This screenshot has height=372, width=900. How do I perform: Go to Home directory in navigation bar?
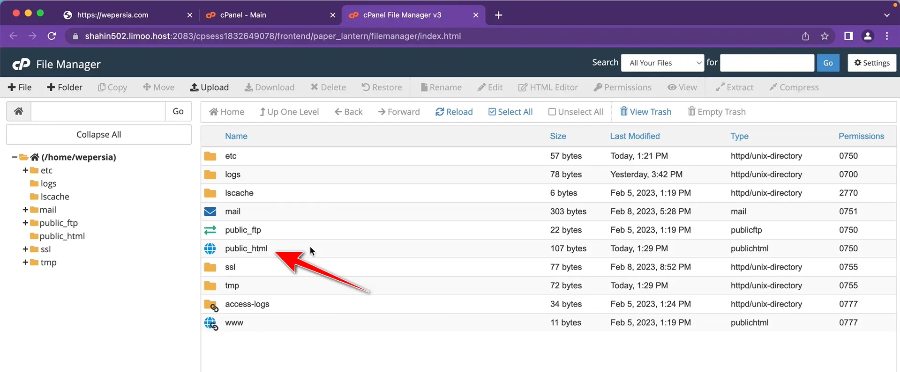pyautogui.click(x=226, y=112)
